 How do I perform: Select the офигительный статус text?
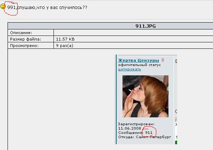click(139, 65)
